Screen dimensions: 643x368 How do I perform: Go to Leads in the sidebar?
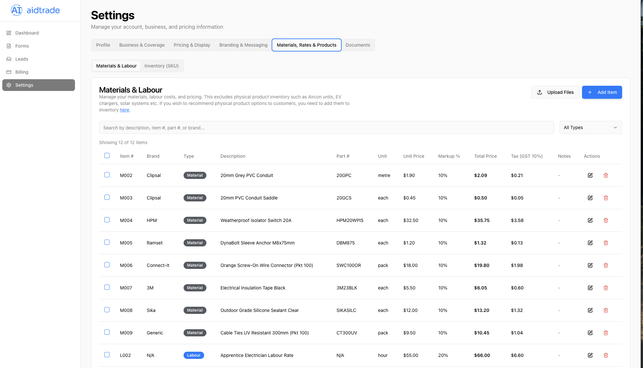coord(38,59)
